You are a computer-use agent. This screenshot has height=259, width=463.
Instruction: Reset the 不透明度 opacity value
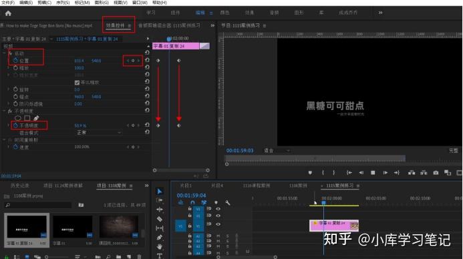pos(147,125)
